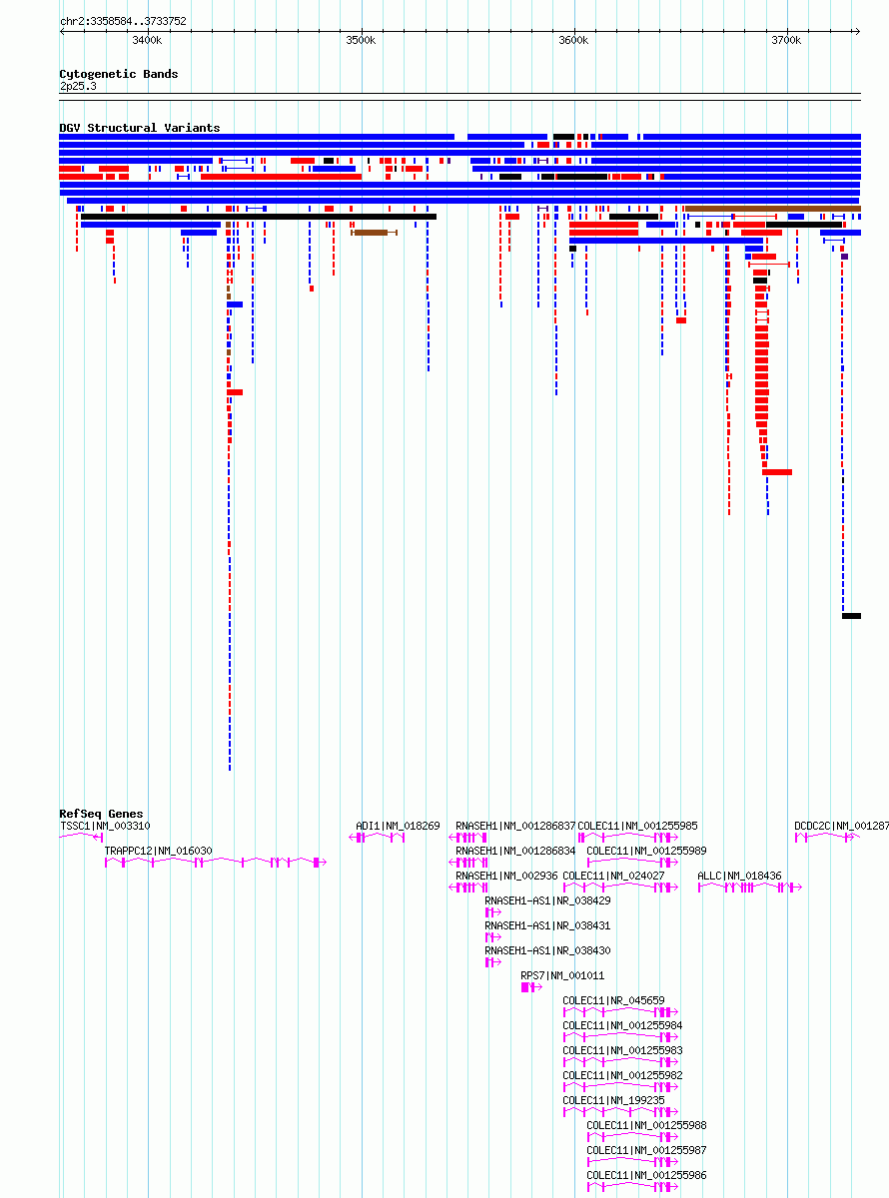Open the COLEC11|NM_001255984 transcript label
This screenshot has width=889, height=1198.
[x=622, y=1025]
